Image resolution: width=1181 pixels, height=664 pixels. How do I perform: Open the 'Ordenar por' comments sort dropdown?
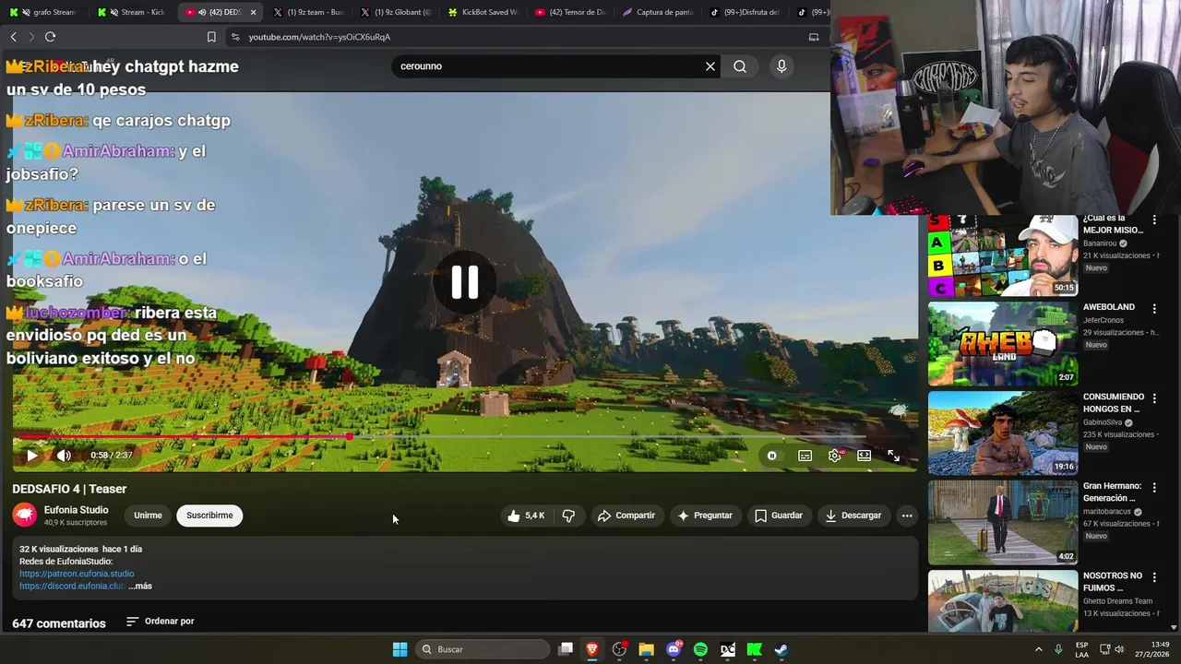(161, 622)
